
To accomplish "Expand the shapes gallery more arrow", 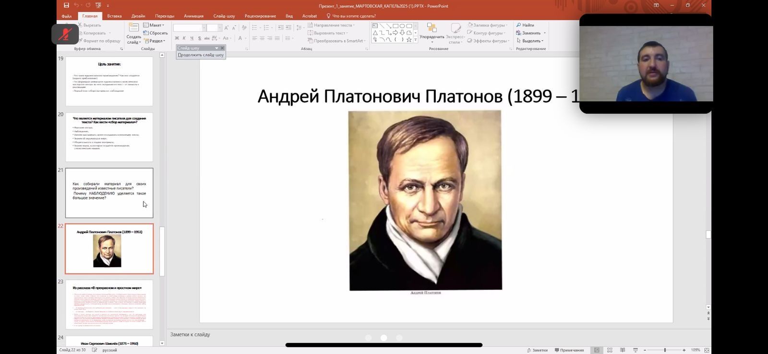I will [x=415, y=40].
